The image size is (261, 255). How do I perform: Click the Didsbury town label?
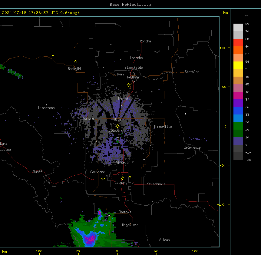coord(116,131)
